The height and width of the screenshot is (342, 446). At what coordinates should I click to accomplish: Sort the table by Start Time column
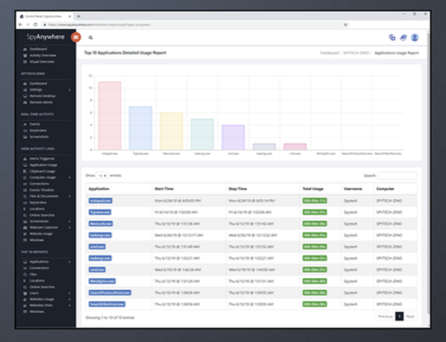coord(189,189)
